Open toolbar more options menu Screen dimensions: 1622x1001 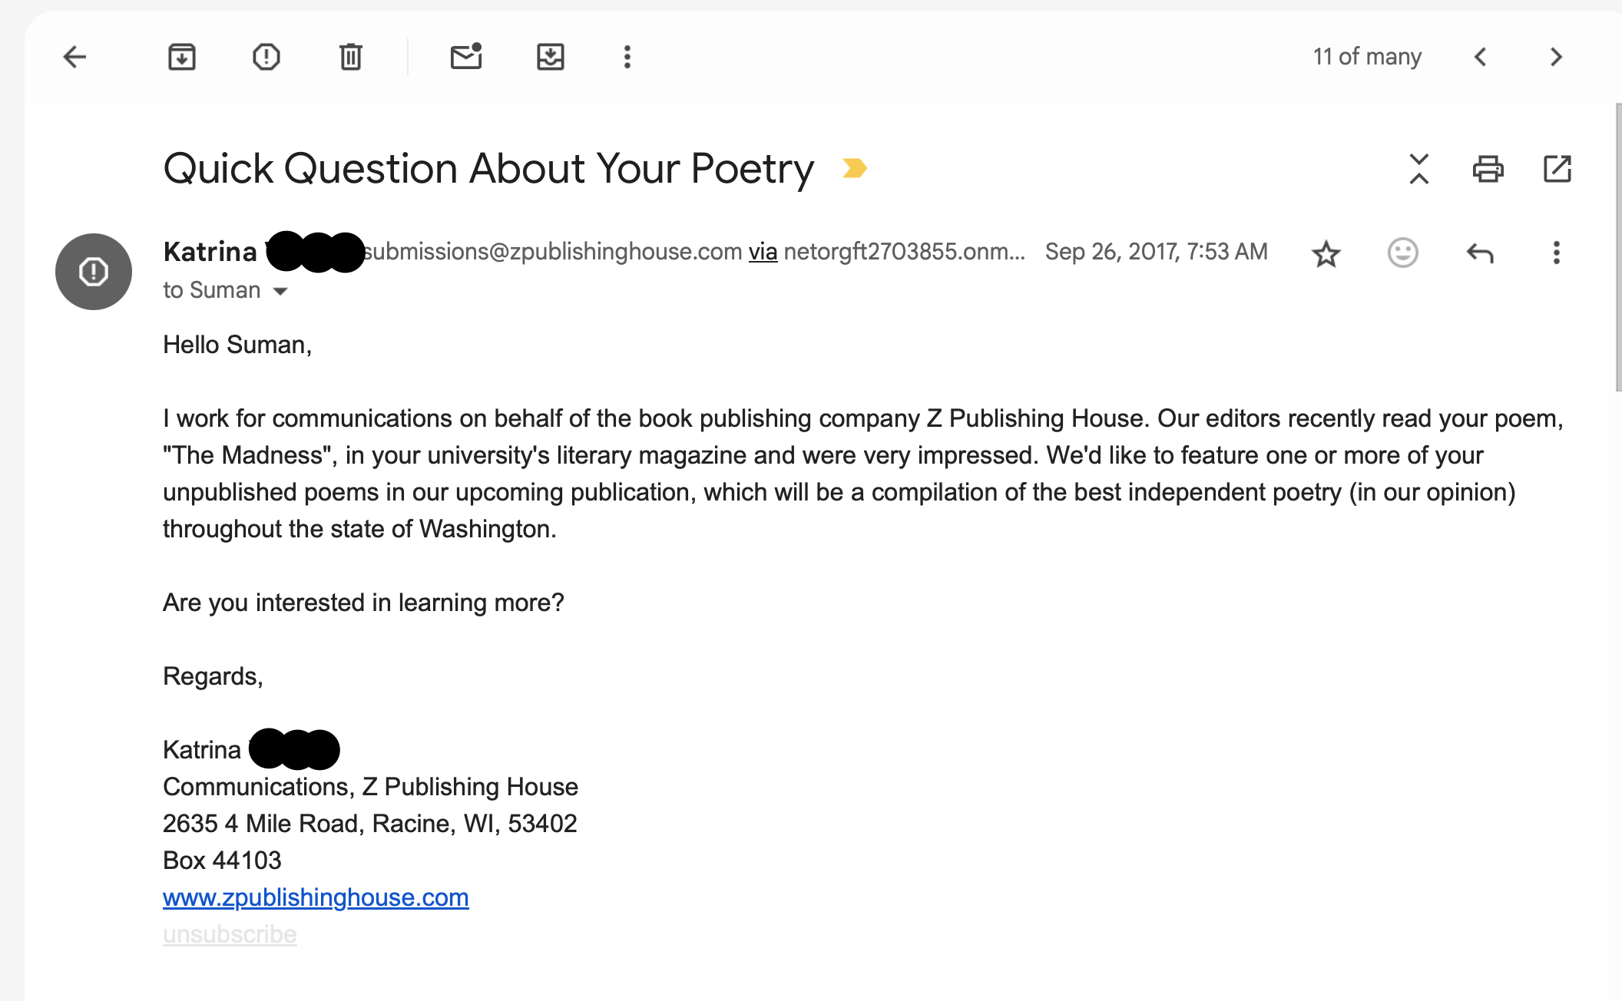[x=627, y=57]
